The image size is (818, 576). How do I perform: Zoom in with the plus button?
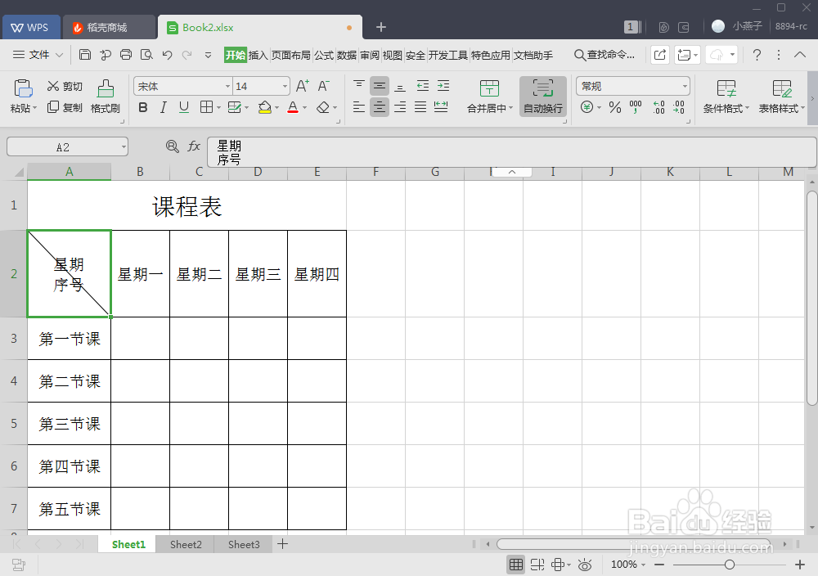point(800,565)
